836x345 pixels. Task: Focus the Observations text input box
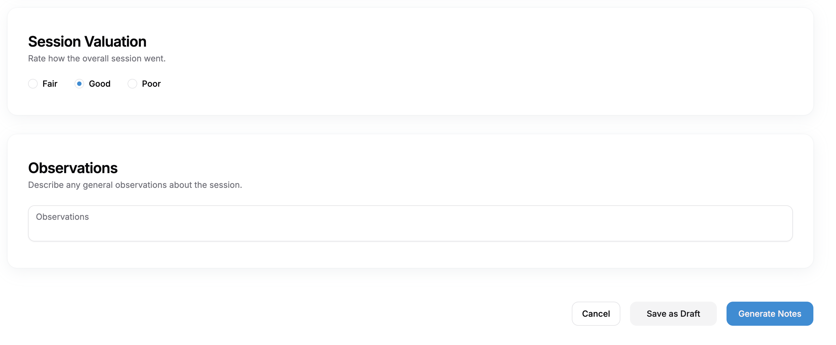(x=410, y=227)
